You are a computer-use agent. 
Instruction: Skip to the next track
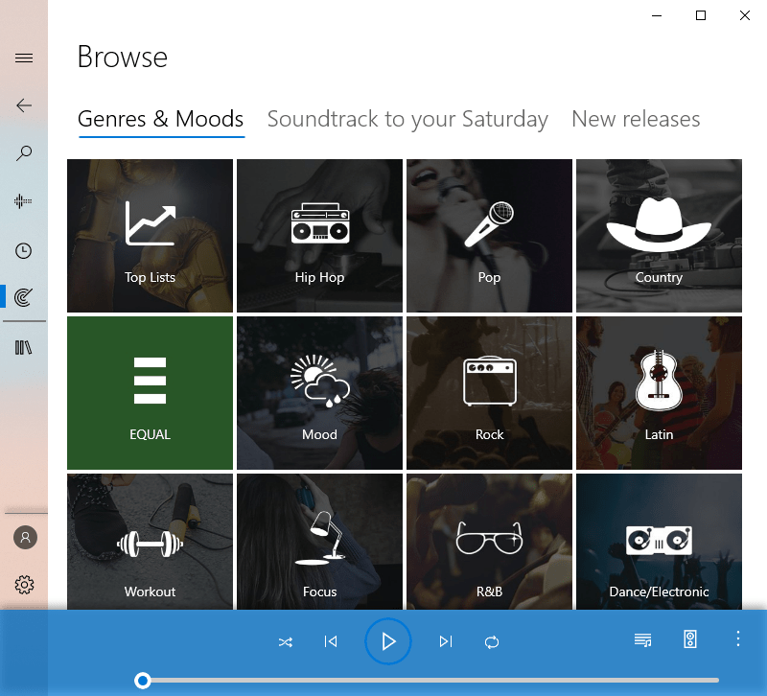tap(445, 641)
